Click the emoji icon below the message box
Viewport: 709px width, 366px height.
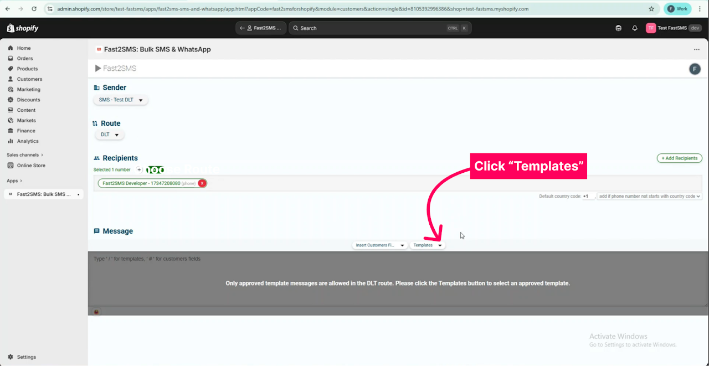point(96,312)
